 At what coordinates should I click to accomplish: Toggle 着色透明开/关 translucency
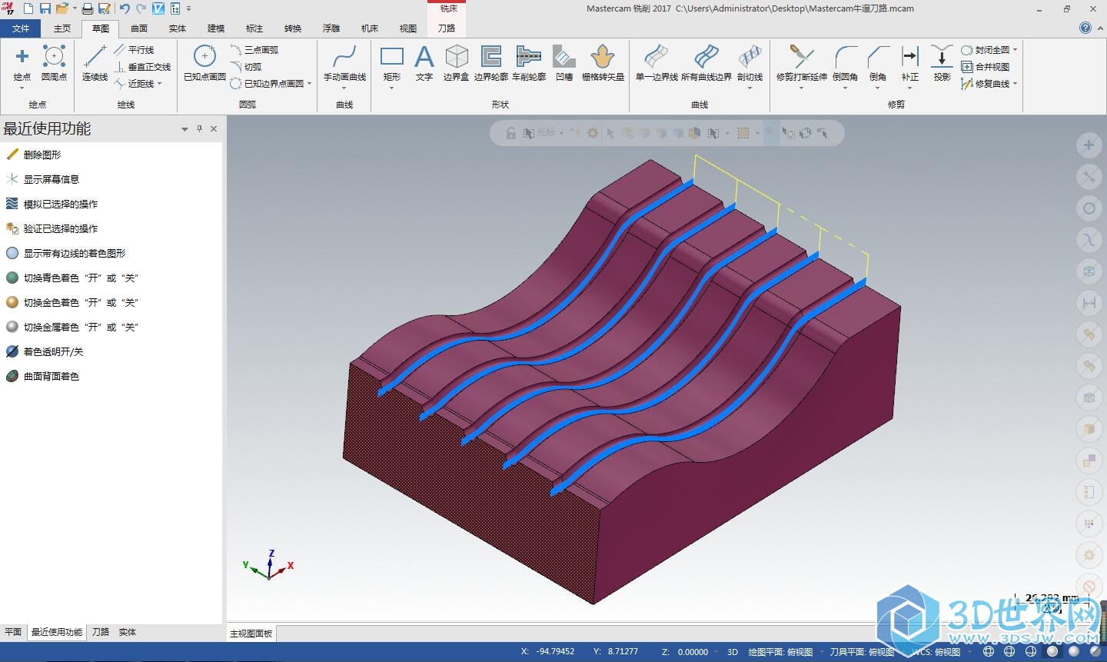click(x=45, y=351)
